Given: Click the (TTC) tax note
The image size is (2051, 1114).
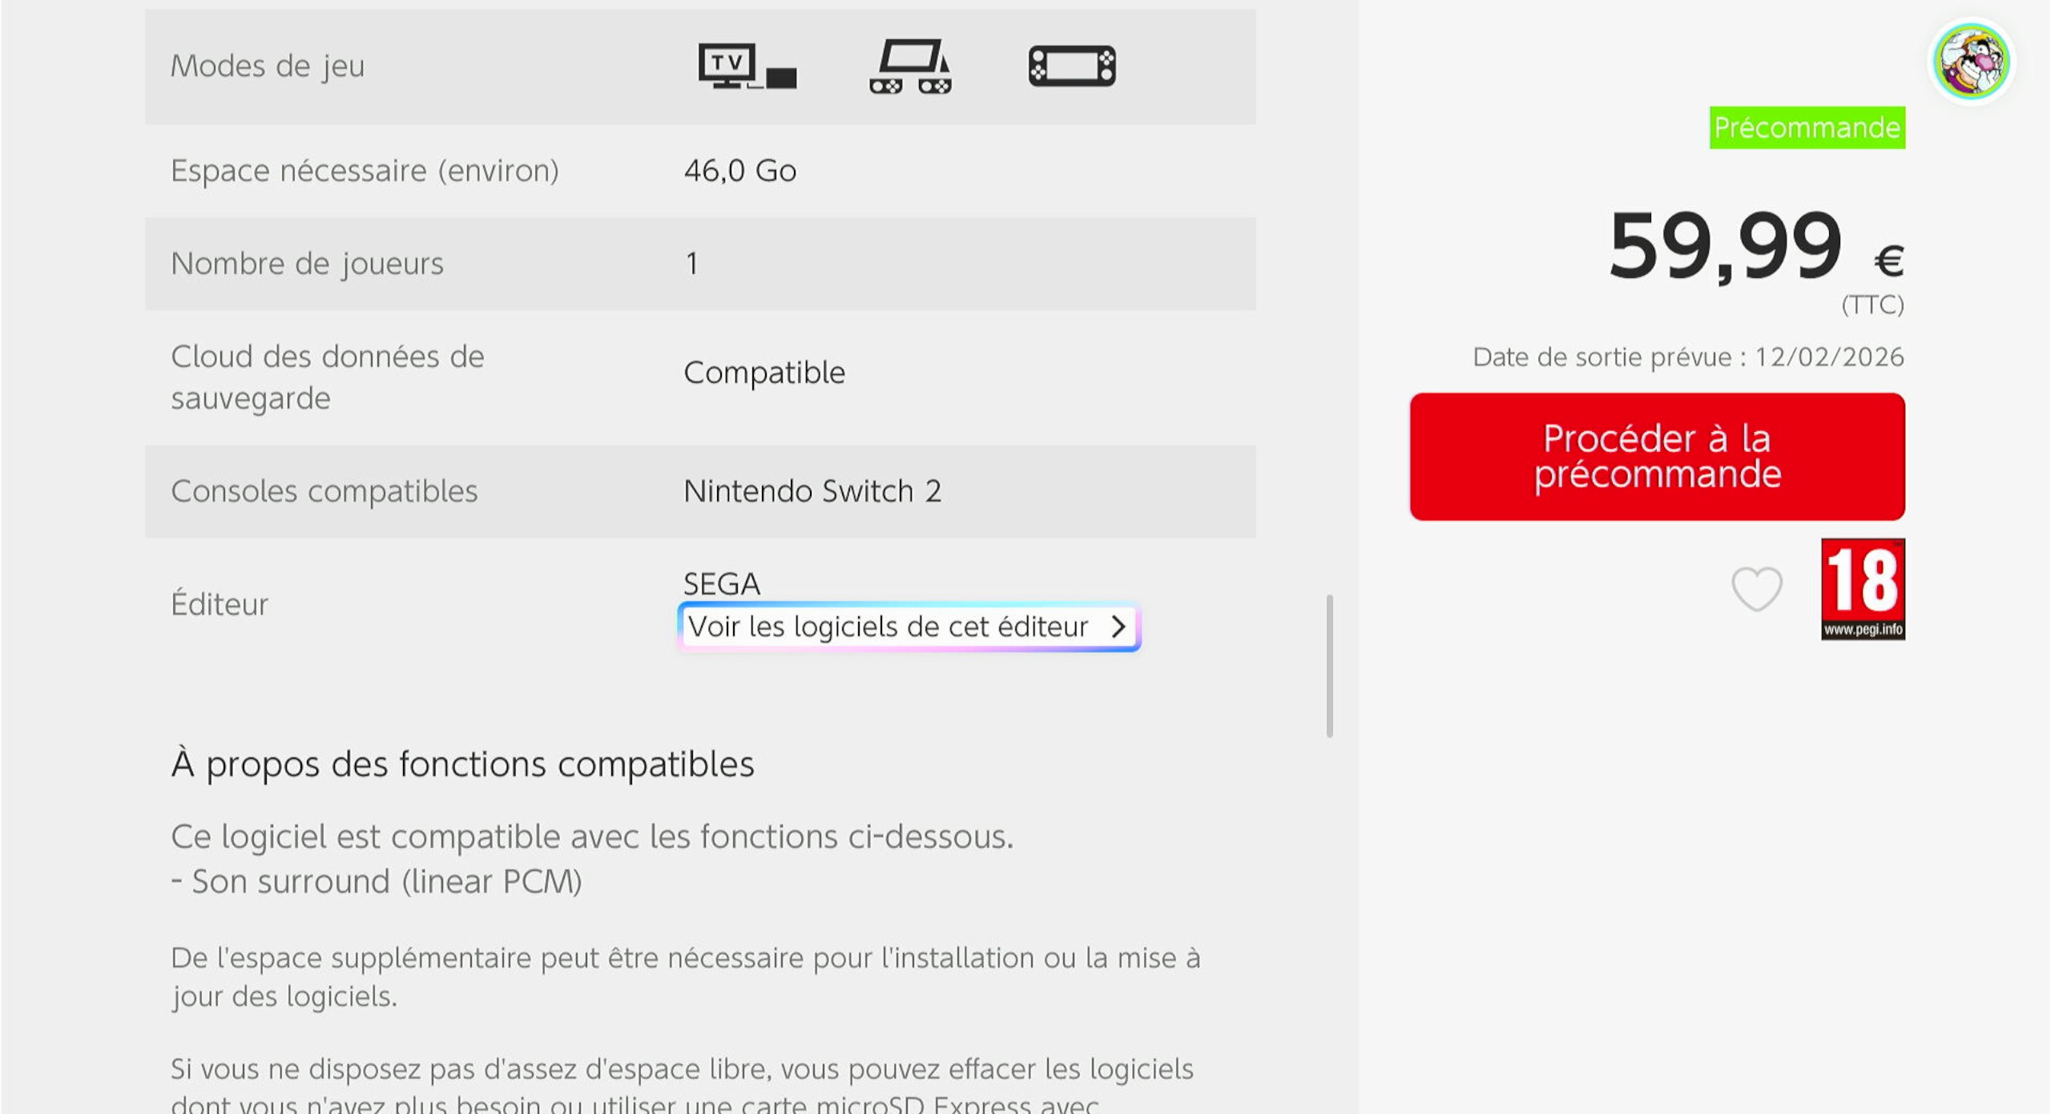Looking at the screenshot, I should click(x=1872, y=305).
